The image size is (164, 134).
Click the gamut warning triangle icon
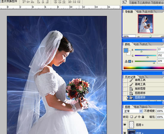coord(126,61)
